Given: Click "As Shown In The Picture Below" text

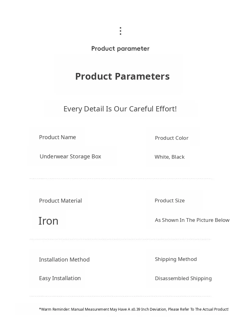Looking at the screenshot, I should (x=192, y=220).
